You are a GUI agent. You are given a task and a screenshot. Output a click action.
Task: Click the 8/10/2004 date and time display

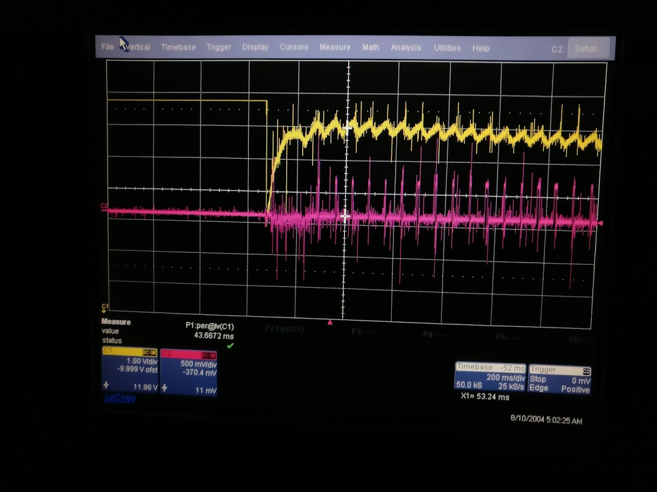[546, 420]
